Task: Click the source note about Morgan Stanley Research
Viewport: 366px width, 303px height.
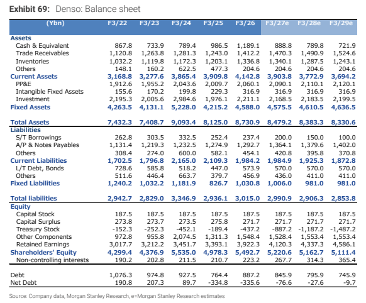Action: pyautogui.click(x=117, y=296)
